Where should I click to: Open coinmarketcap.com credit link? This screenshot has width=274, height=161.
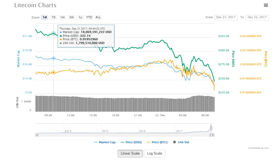tap(258, 148)
